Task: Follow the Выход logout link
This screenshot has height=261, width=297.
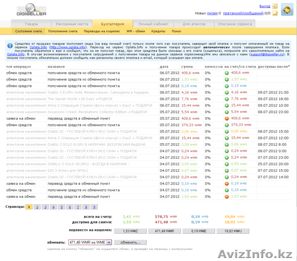Action: pos(264,6)
